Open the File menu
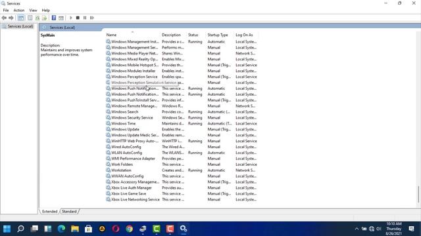421x236 pixels. point(6,10)
